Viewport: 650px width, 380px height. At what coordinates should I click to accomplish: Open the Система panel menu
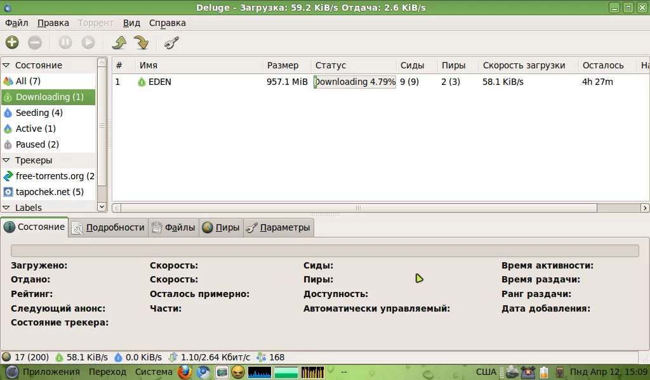coord(154,372)
